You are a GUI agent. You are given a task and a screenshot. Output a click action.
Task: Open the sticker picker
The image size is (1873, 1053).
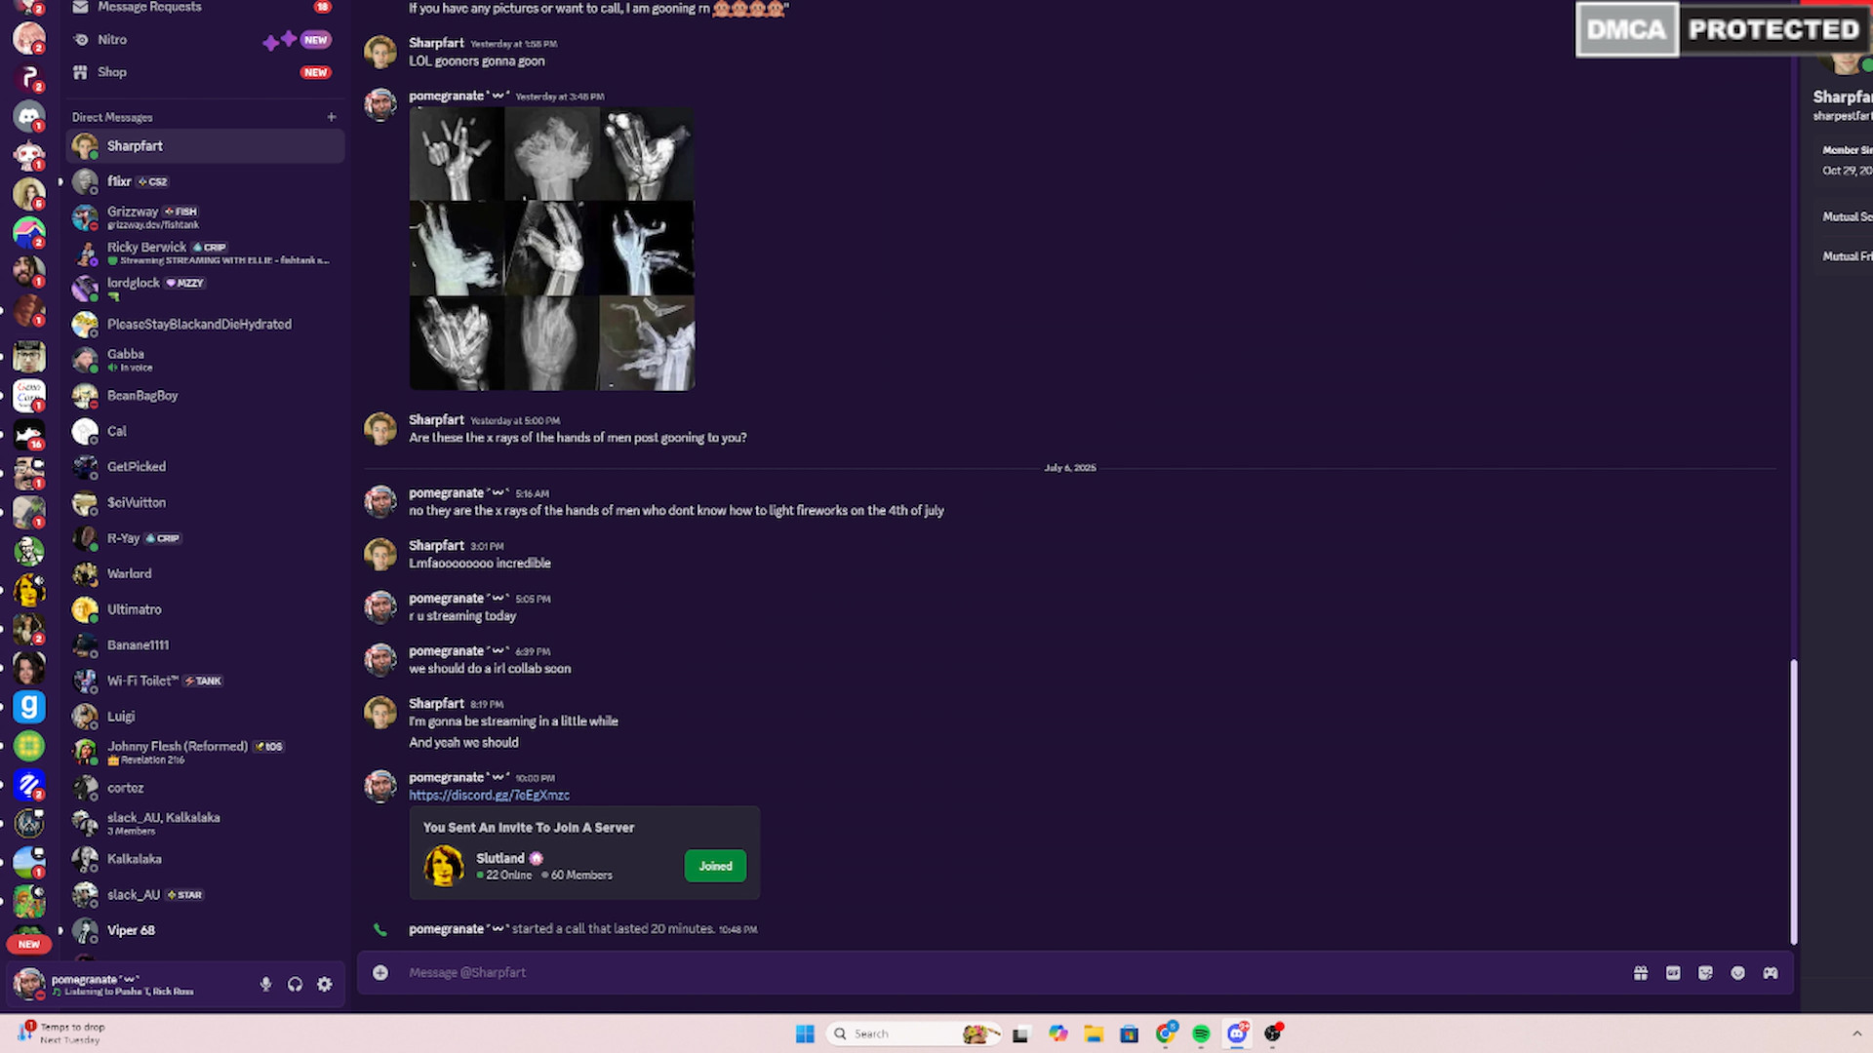click(x=1705, y=973)
